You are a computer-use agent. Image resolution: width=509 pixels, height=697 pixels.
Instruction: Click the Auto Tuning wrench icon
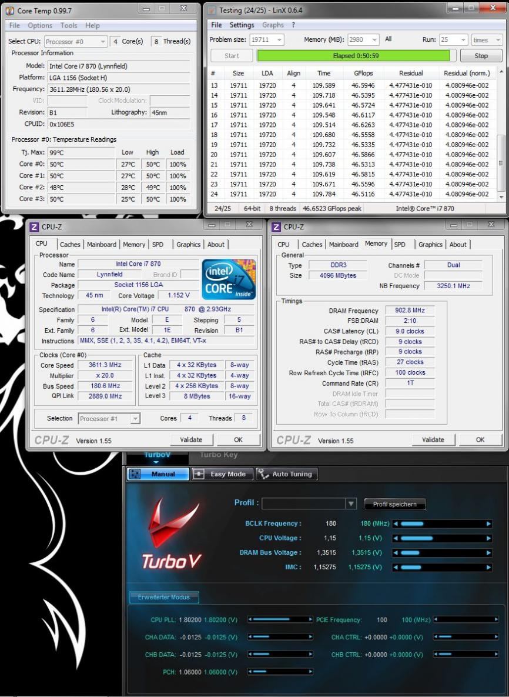[x=263, y=474]
